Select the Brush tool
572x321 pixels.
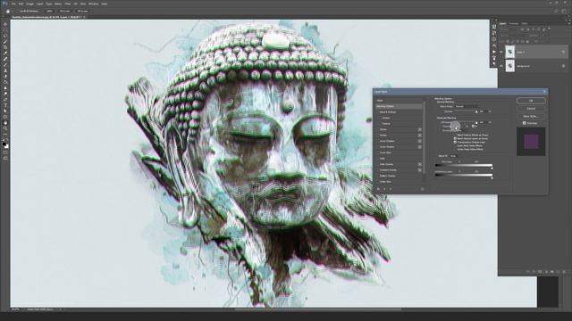[x=5, y=64]
